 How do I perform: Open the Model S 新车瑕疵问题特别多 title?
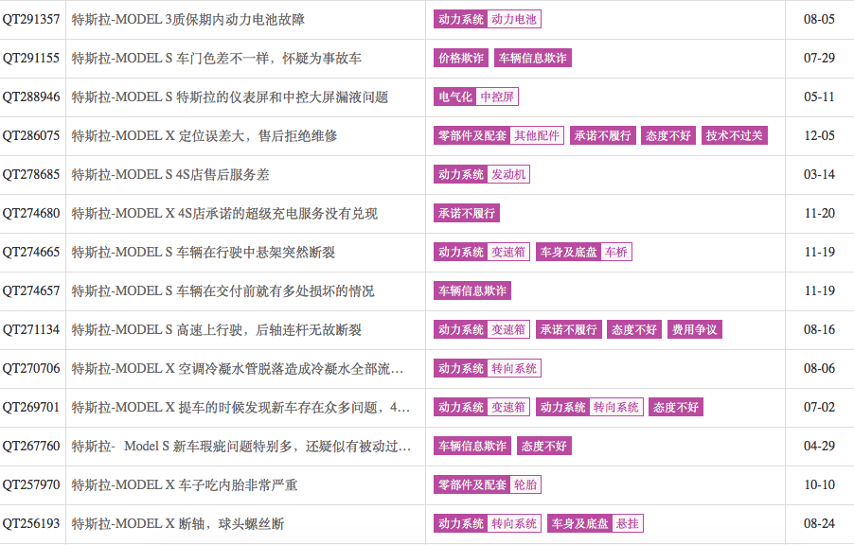coord(241,447)
